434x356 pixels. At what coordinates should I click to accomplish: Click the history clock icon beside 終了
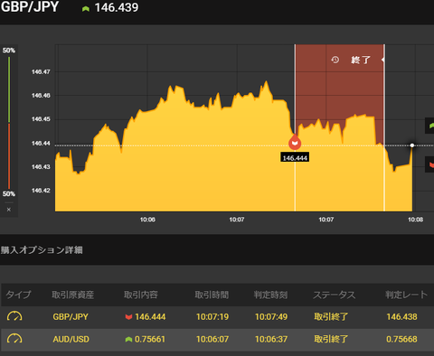[335, 60]
